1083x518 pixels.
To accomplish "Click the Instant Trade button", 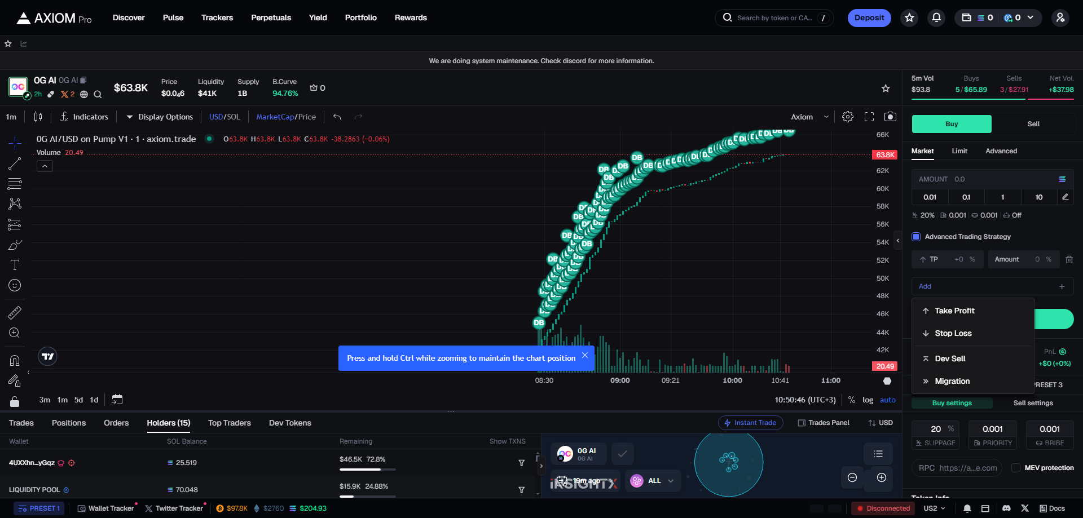I will (x=750, y=423).
